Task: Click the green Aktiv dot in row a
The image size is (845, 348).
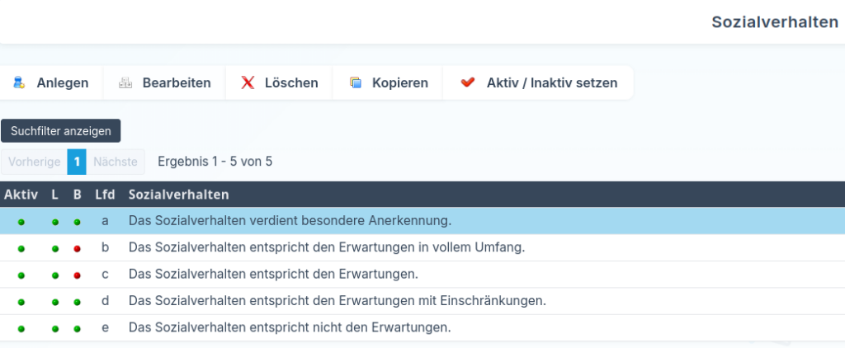Action: tap(21, 222)
